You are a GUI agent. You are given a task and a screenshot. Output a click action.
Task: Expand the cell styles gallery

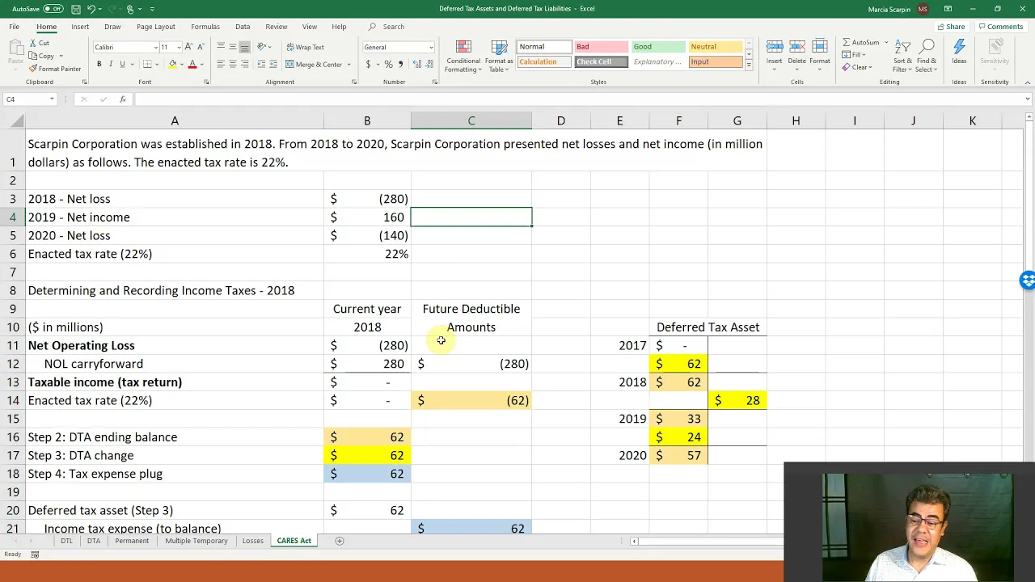click(x=749, y=65)
